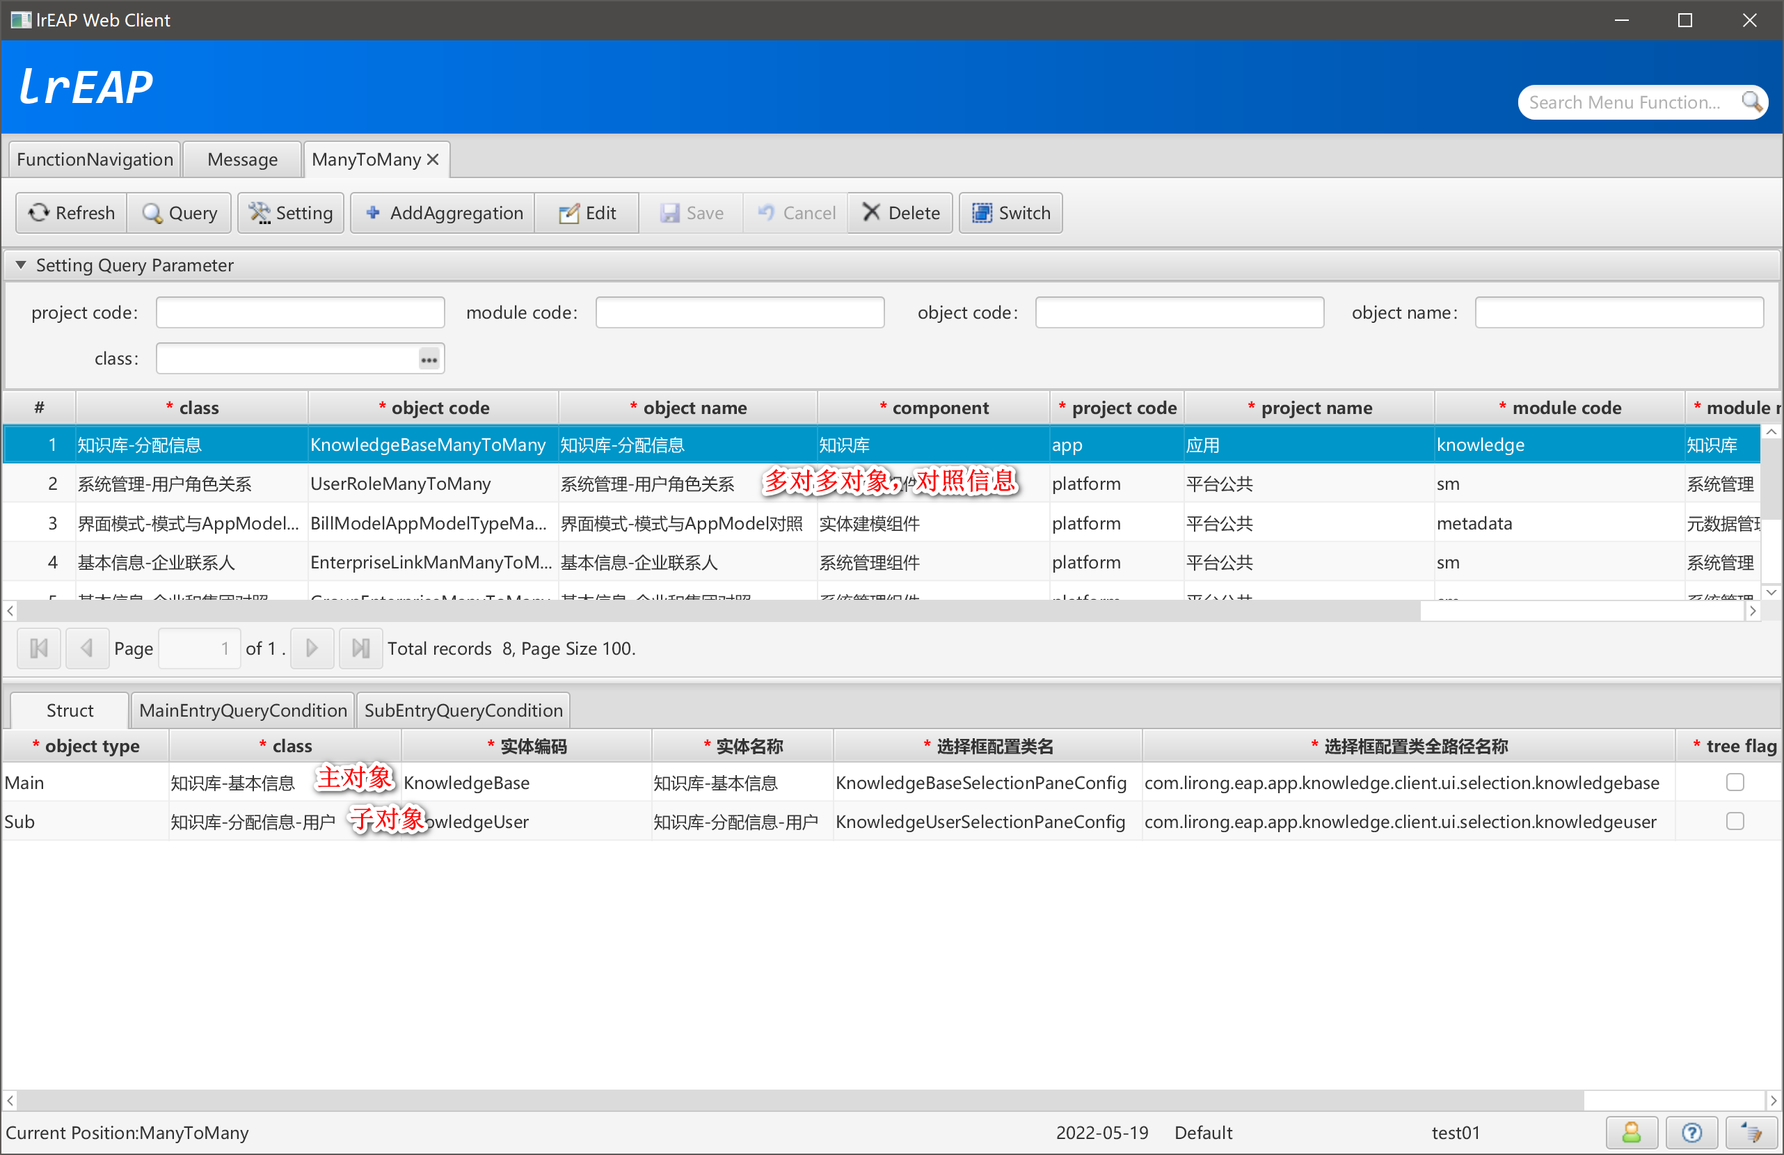Click the rightmost status bar tool icon
The width and height of the screenshot is (1784, 1155).
pyautogui.click(x=1751, y=1132)
